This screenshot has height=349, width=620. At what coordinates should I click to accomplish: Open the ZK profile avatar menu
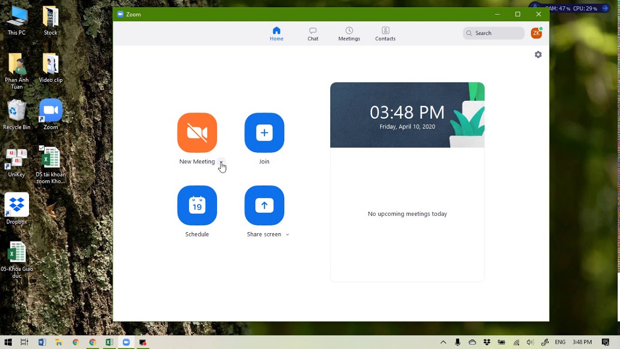(x=536, y=33)
